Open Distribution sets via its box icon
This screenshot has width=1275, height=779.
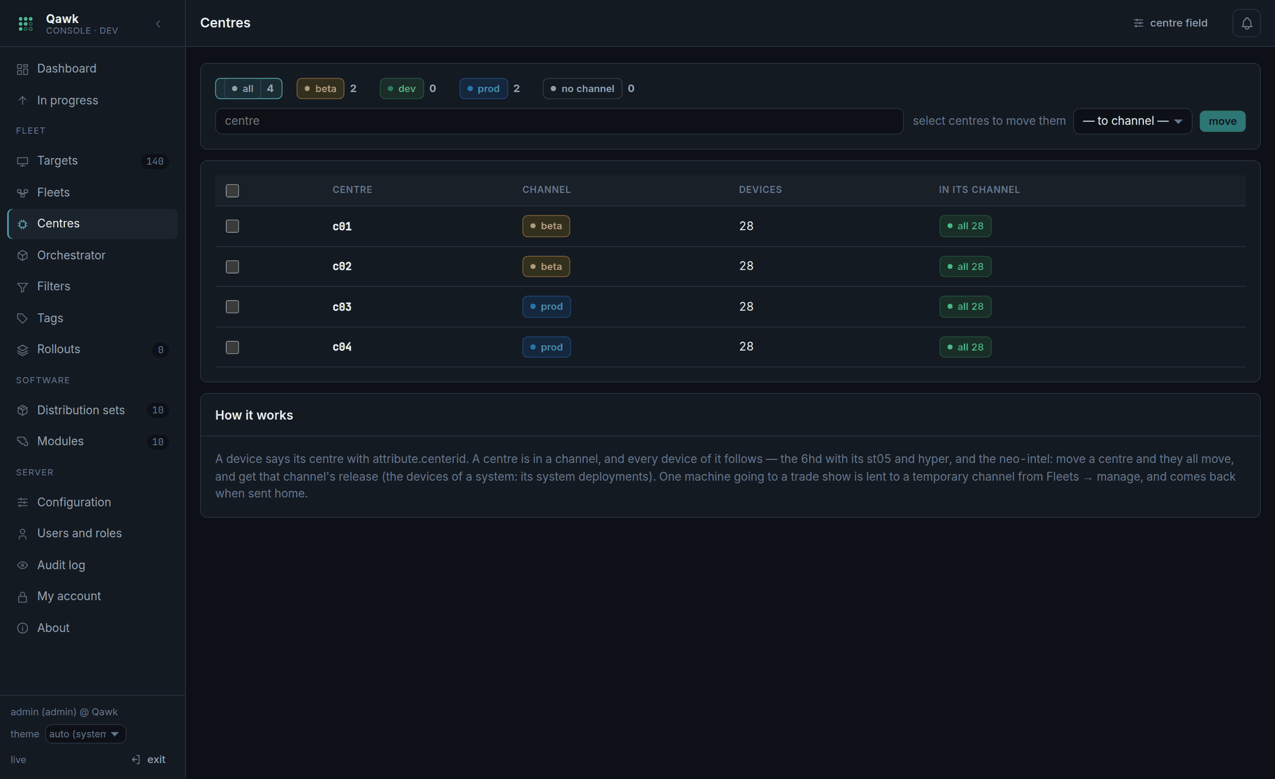pyautogui.click(x=22, y=410)
